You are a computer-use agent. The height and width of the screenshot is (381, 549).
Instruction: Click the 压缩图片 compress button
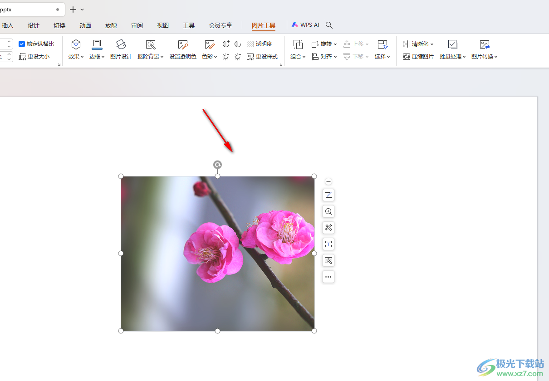pos(418,57)
